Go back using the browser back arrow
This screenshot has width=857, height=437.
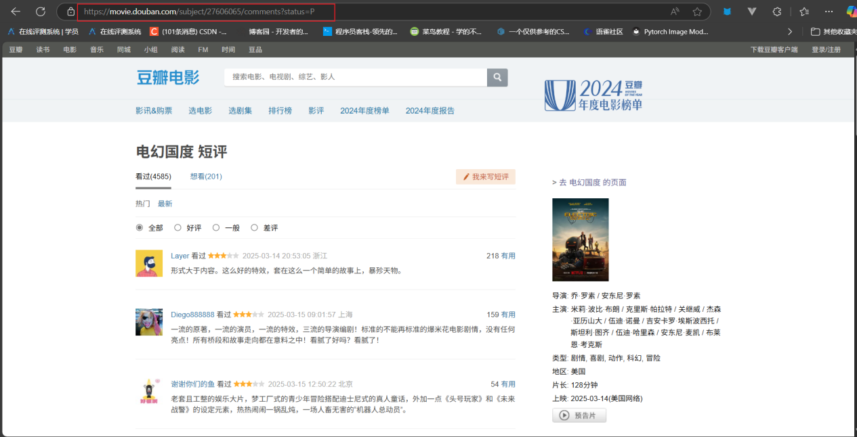coord(15,11)
